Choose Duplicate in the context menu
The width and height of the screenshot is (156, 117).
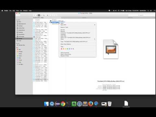tap(63, 34)
